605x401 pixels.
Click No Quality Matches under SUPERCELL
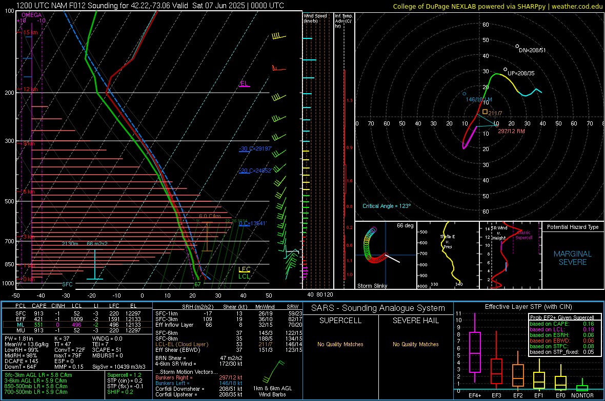click(340, 344)
